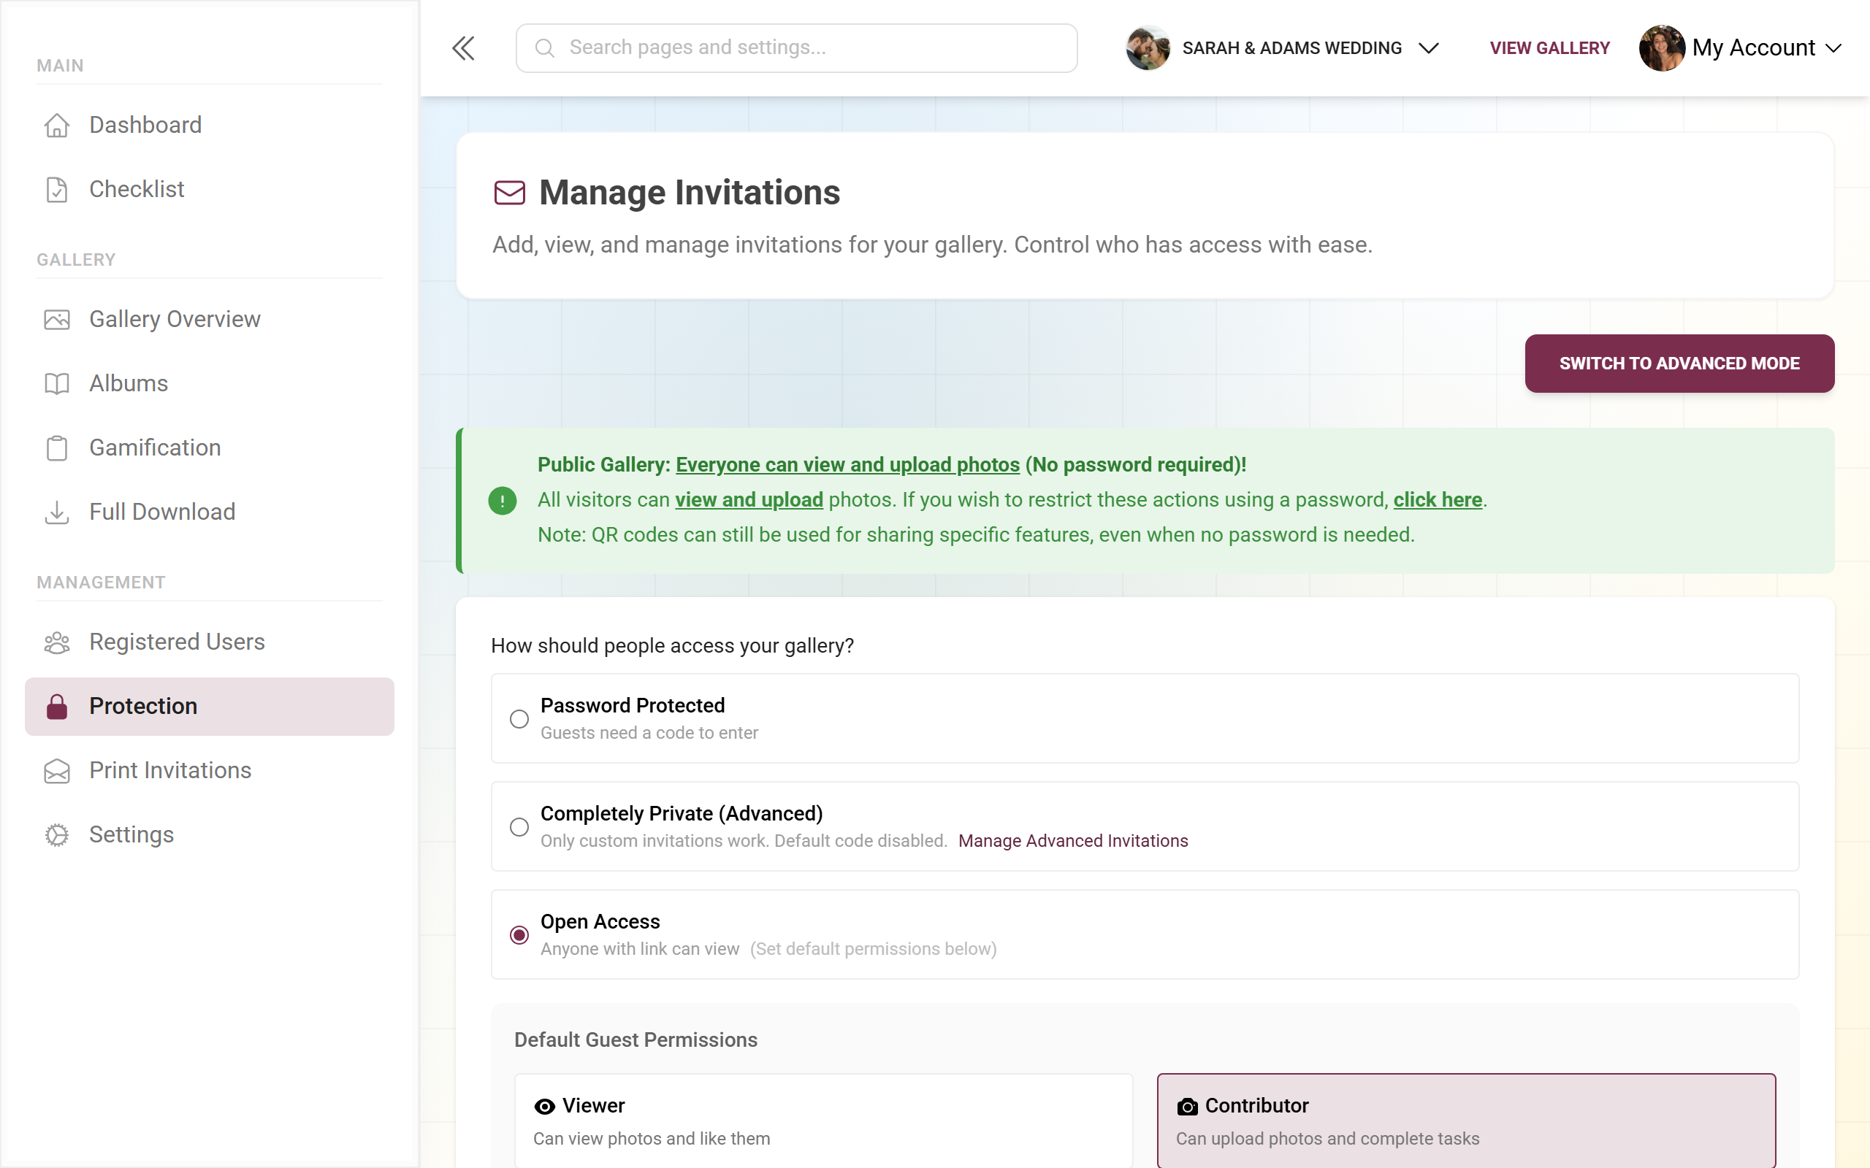
Task: Go to Checklist page
Action: [x=210, y=189]
